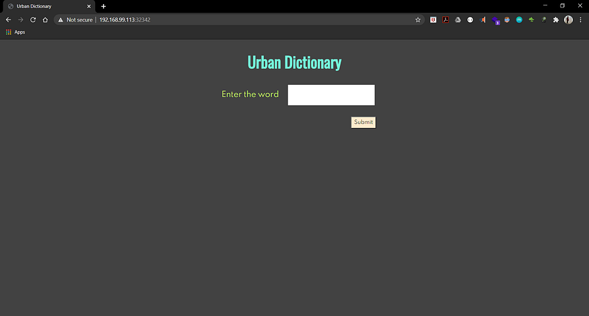The height and width of the screenshot is (316, 589).
Task: Restore down the Chrome window
Action: point(562,5)
